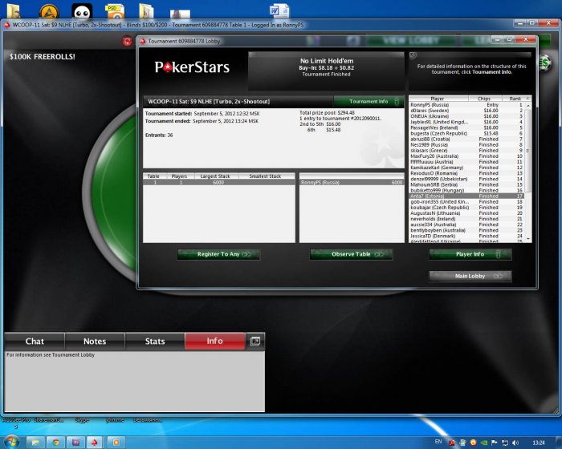Select player denzel99999 (Uzbekistan)
The image size is (562, 449).
point(466,179)
